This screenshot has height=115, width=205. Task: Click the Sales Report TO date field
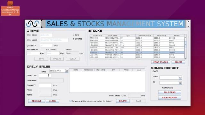(x=169, y=83)
